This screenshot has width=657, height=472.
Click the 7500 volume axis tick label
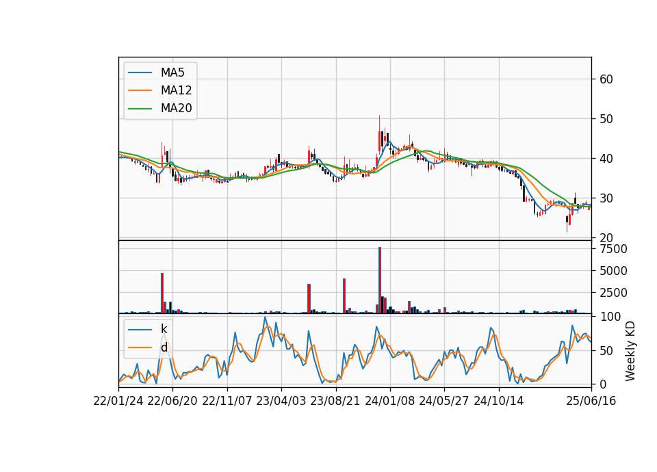pyautogui.click(x=613, y=249)
